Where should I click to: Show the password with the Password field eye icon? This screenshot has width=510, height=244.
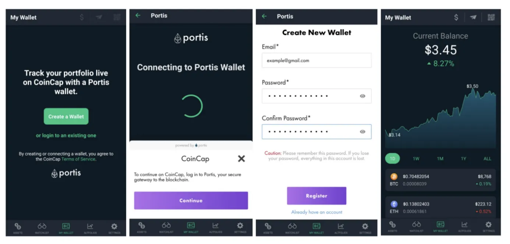pos(362,96)
